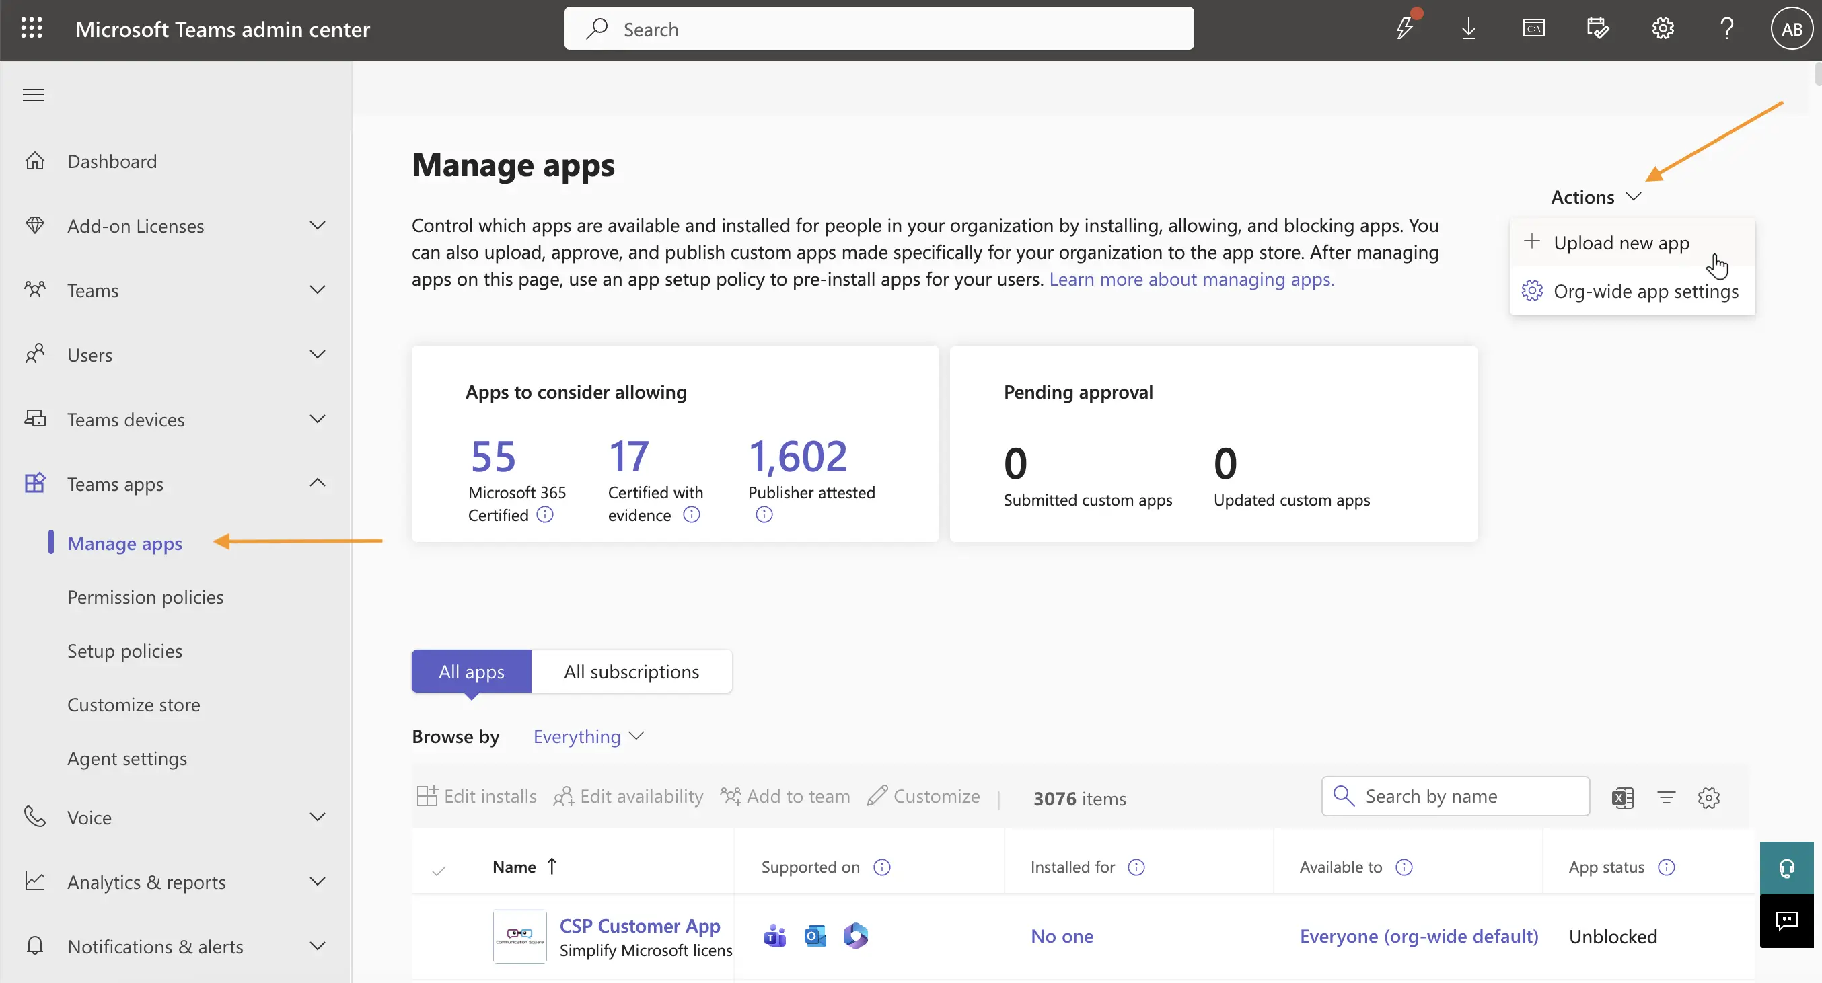Open the help question mark icon
The width and height of the screenshot is (1822, 983).
coord(1726,29)
